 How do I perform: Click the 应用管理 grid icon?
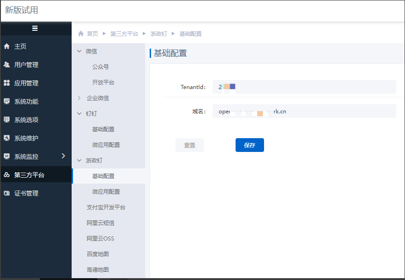pos(7,83)
